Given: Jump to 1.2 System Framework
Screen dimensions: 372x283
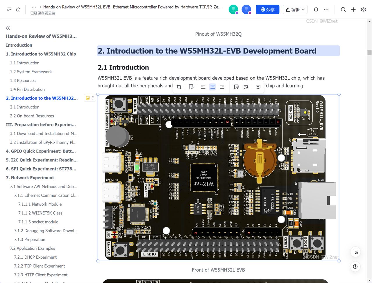Looking at the screenshot, I should [31, 72].
